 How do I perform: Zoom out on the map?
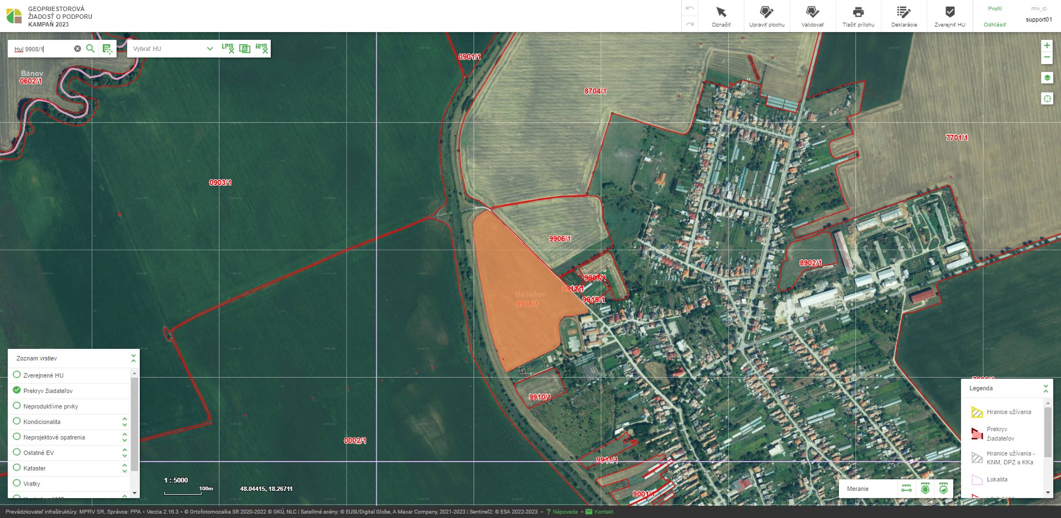pos(1047,57)
